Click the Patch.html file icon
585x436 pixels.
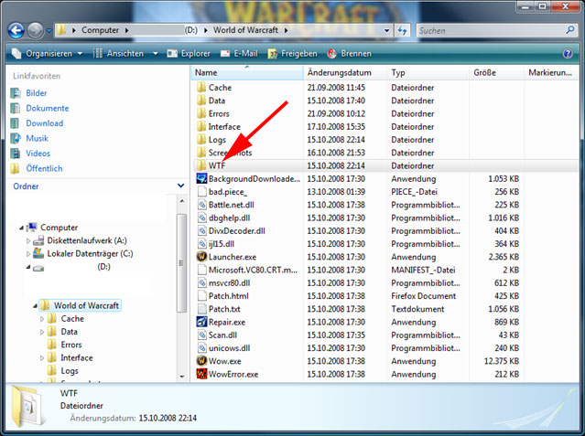pos(201,296)
